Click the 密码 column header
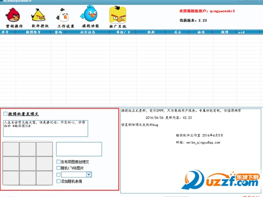The width and height of the screenshot is (263, 197). click(x=58, y=32)
